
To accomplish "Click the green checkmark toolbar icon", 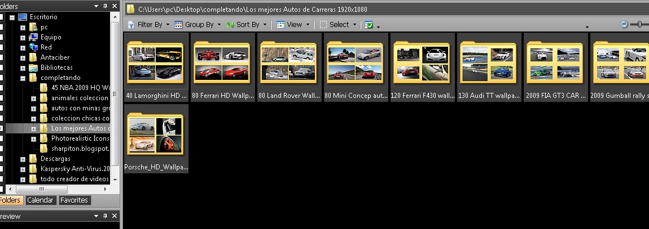I will tap(369, 25).
